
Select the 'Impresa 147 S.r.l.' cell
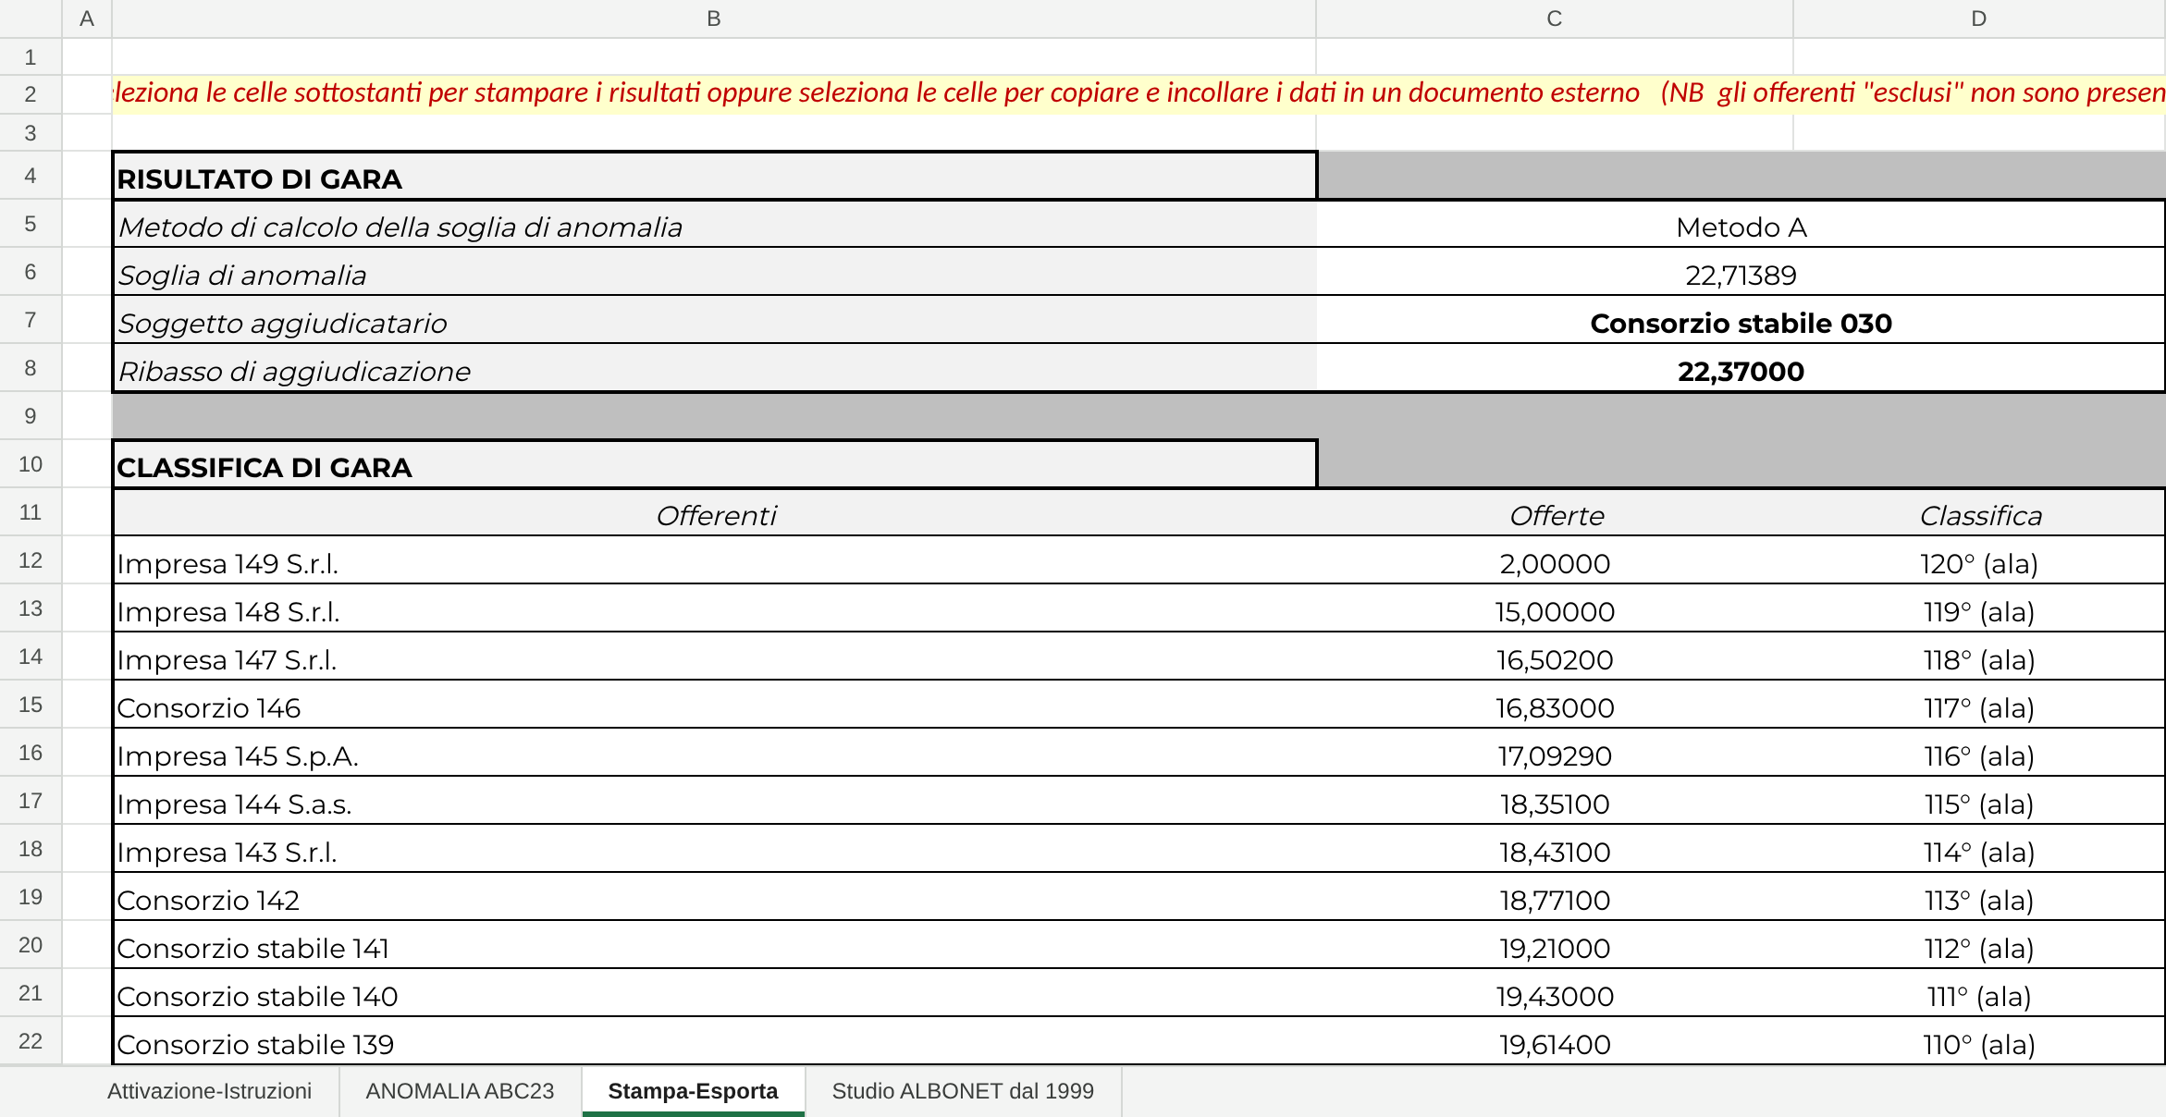click(714, 658)
